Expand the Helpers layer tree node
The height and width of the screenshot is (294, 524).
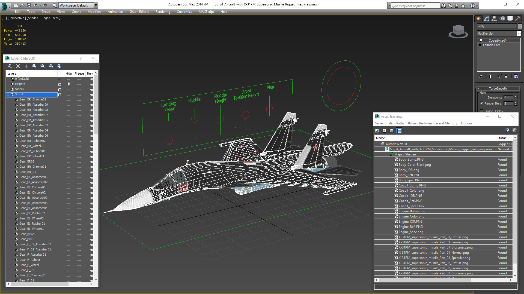[8, 84]
